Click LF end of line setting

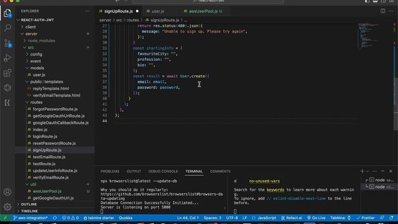244,218
